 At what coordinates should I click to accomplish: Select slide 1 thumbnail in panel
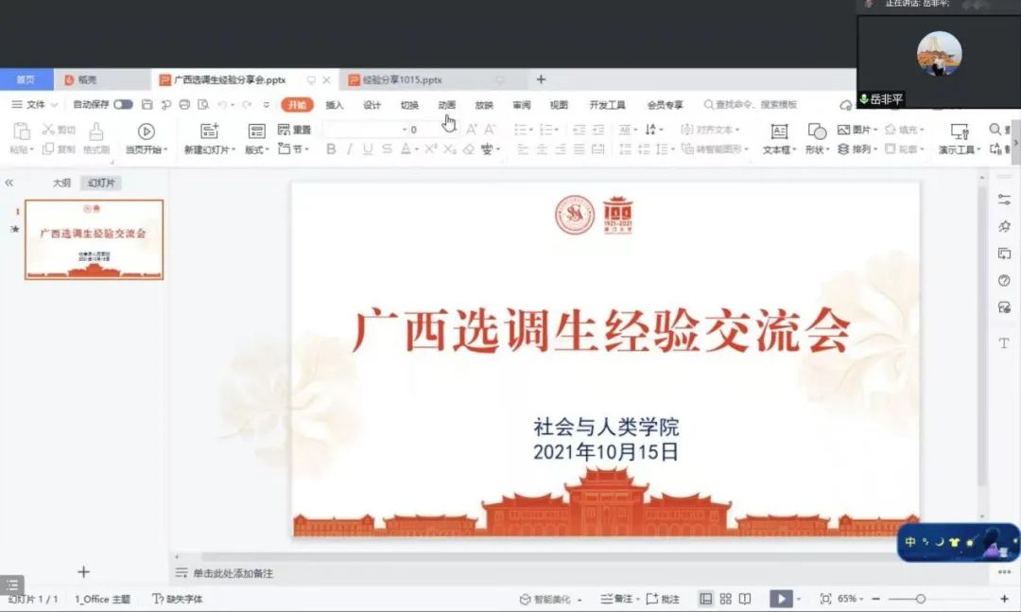(x=94, y=239)
